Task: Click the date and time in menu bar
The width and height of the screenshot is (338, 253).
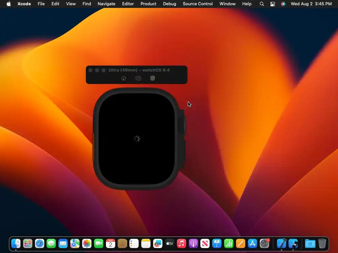Action: click(x=311, y=4)
